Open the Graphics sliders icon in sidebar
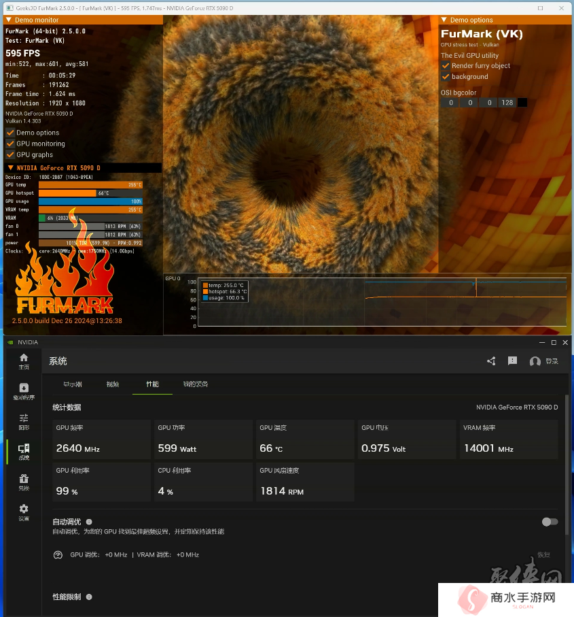 point(24,422)
